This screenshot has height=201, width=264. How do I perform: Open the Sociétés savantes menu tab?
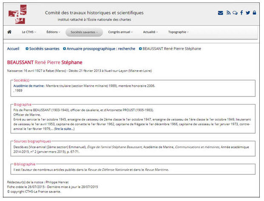[x=84, y=32]
